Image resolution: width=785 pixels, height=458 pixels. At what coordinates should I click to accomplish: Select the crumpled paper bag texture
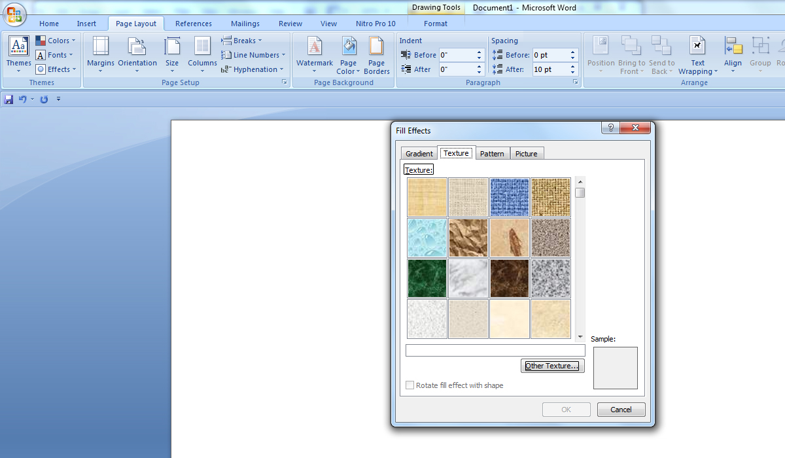click(468, 238)
